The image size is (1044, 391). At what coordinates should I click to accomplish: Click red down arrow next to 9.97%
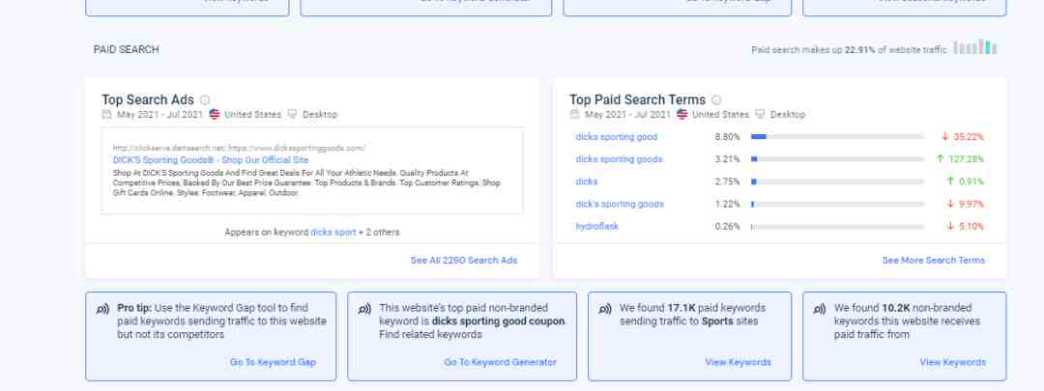950,204
